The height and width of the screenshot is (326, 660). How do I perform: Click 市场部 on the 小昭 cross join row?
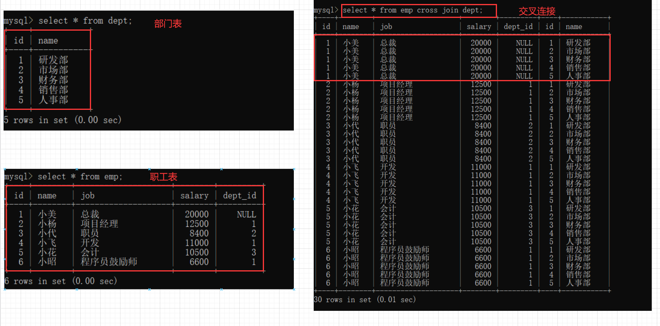(x=578, y=258)
